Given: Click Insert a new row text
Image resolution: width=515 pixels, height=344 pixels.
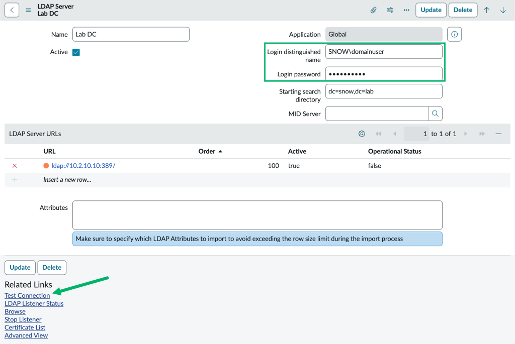Looking at the screenshot, I should click(67, 180).
